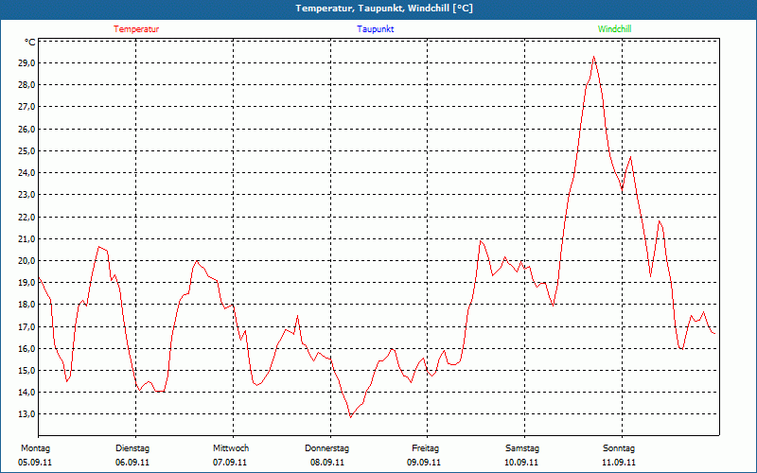
Task: Click the 18,0 y-axis value
Action: point(26,305)
